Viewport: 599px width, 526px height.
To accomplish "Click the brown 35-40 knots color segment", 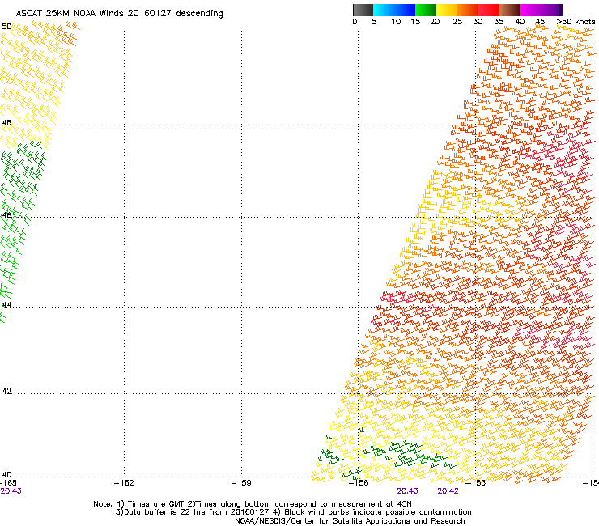I will click(510, 10).
